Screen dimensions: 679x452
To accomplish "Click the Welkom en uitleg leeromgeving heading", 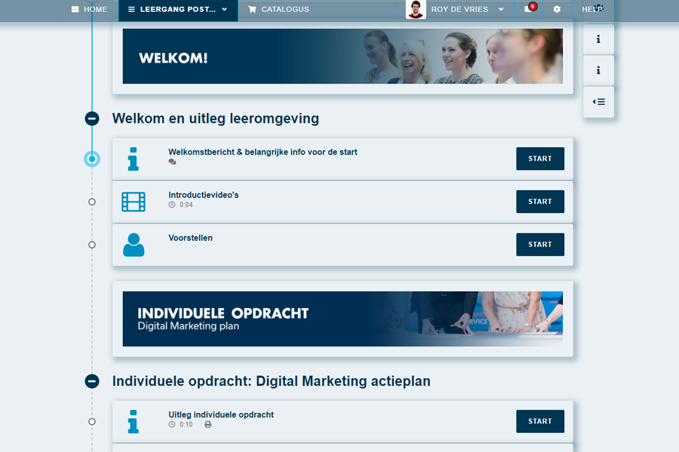I will (x=216, y=118).
